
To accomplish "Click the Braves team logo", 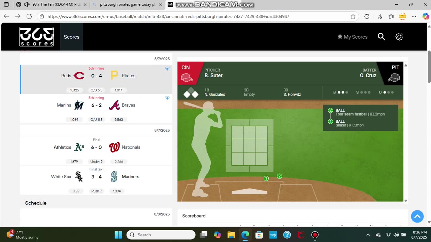I will pyautogui.click(x=114, y=105).
